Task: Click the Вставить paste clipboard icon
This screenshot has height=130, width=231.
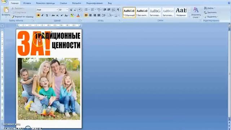Action: click(x=6, y=10)
